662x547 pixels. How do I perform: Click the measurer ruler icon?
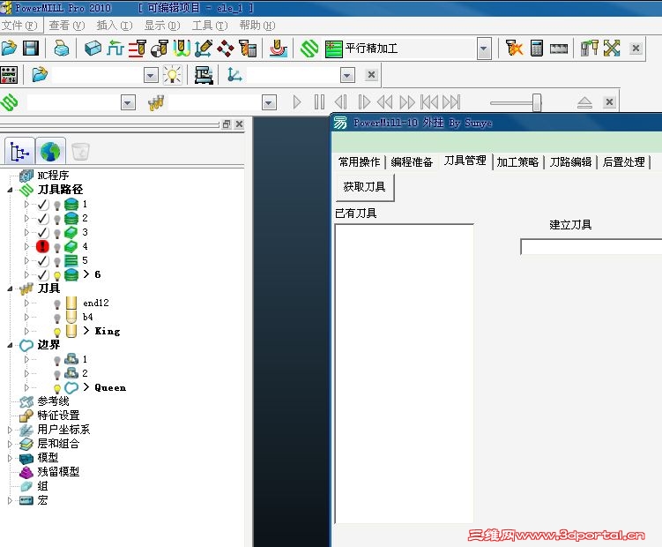[559, 49]
